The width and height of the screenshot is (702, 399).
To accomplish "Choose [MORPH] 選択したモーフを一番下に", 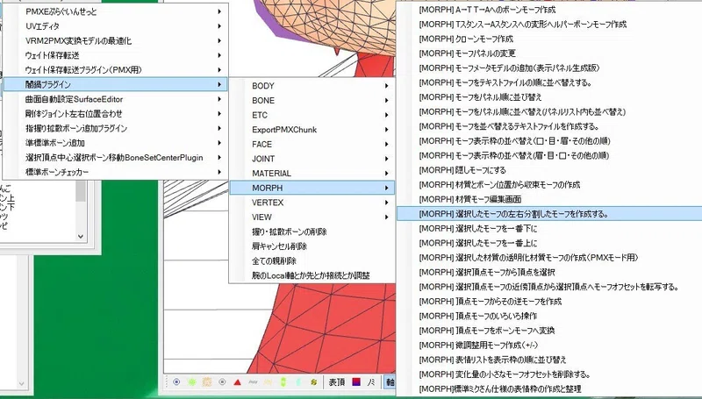I will [549, 229].
